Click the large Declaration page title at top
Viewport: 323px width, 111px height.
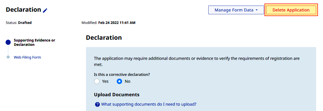[23, 10]
